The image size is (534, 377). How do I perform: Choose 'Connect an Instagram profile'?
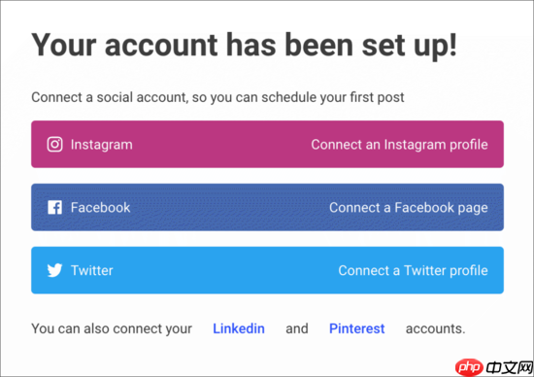(399, 145)
